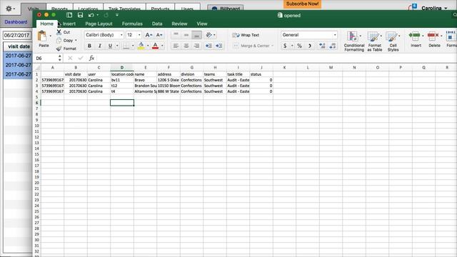Open the Page Layout ribbon tab

point(99,24)
